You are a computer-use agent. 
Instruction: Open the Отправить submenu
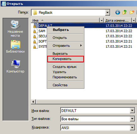point(66,46)
